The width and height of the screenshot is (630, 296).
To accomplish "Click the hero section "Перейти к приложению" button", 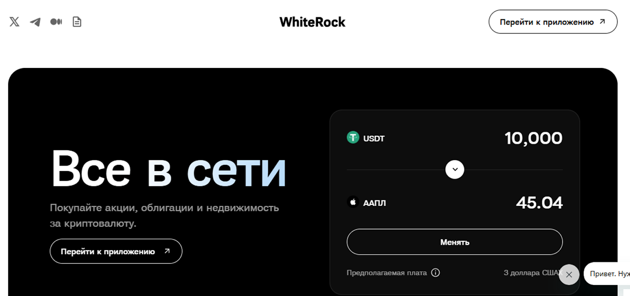I will (x=116, y=251).
